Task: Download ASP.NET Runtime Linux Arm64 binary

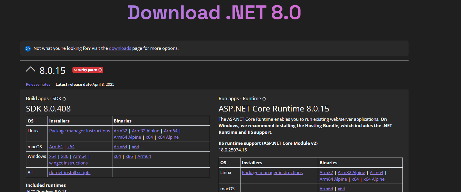Action: pyautogui.click(x=376, y=173)
